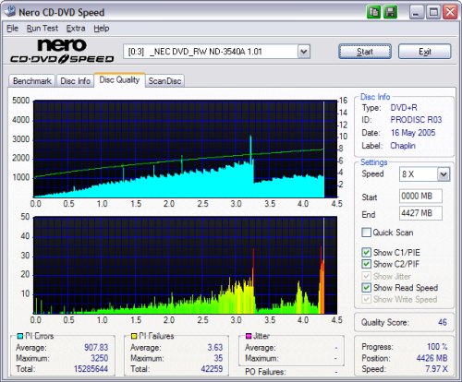Click the PI Failures total 42259
Viewport: 462px width, 382px height.
(x=212, y=369)
